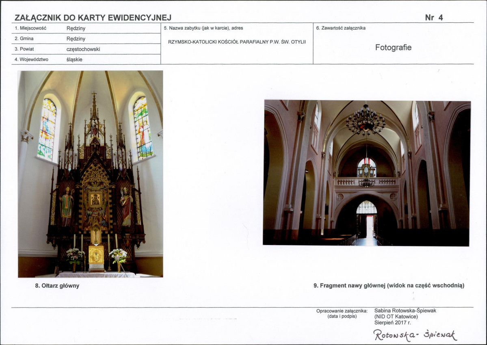Click the "Opracowanie załącznika:" label
The width and height of the screenshot is (487, 345).
(342, 311)
